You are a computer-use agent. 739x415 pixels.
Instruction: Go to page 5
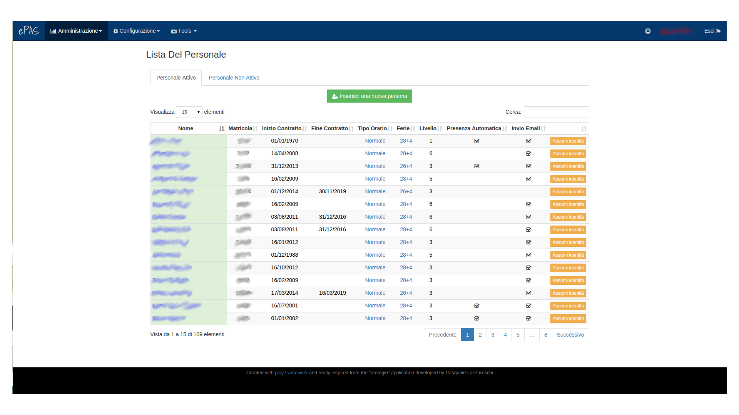tap(518, 335)
